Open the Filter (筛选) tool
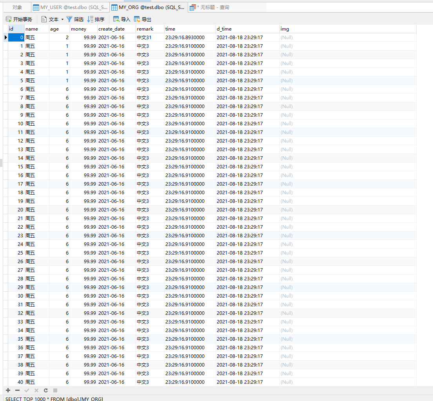This screenshot has width=433, height=401. click(x=75, y=19)
